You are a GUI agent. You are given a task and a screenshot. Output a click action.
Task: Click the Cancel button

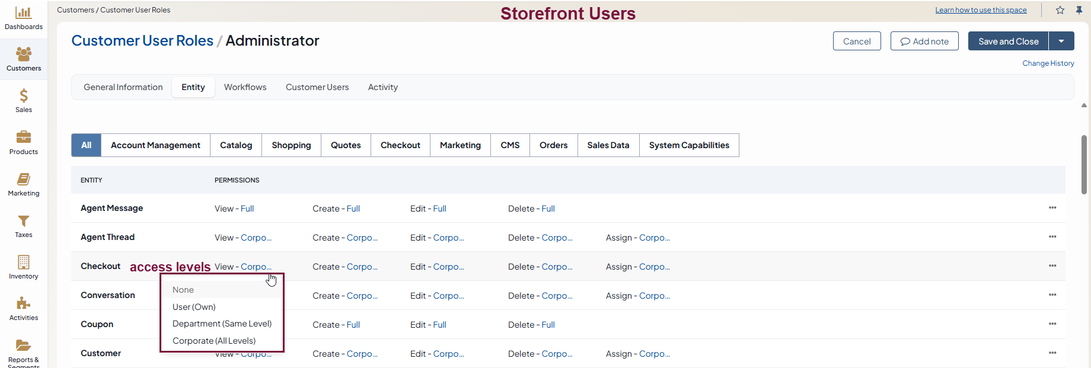857,41
